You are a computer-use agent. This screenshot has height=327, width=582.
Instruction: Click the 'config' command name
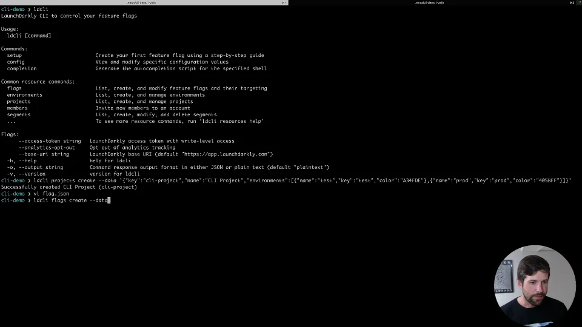16,62
